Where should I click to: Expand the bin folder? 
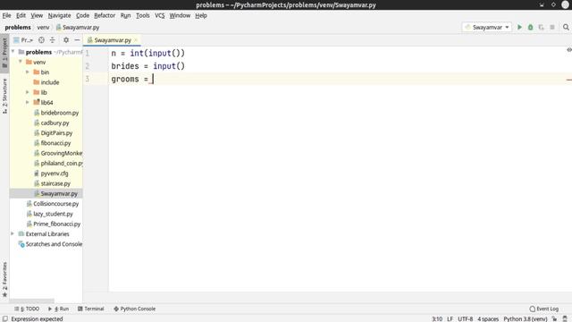[x=28, y=72]
